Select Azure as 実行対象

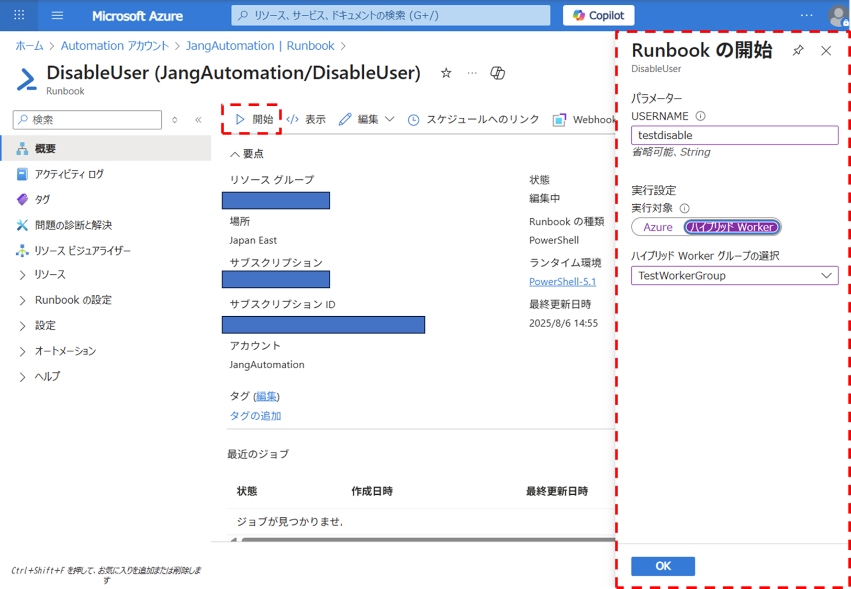658,227
